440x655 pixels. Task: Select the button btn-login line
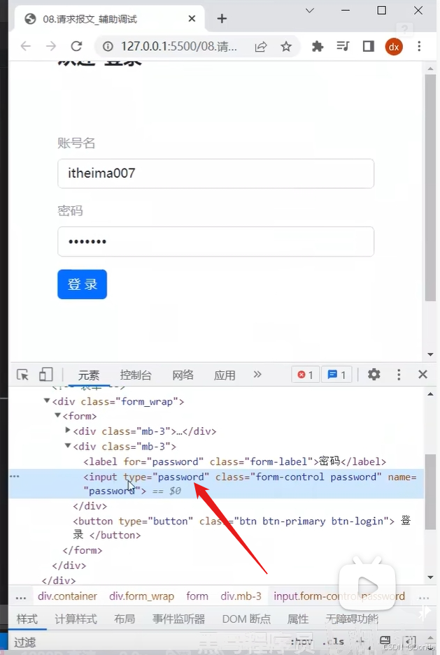tap(242, 528)
